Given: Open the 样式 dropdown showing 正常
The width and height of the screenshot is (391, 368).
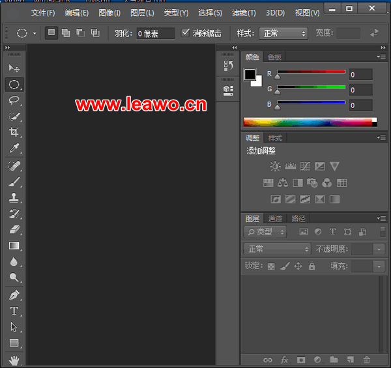Looking at the screenshot, I should [283, 33].
